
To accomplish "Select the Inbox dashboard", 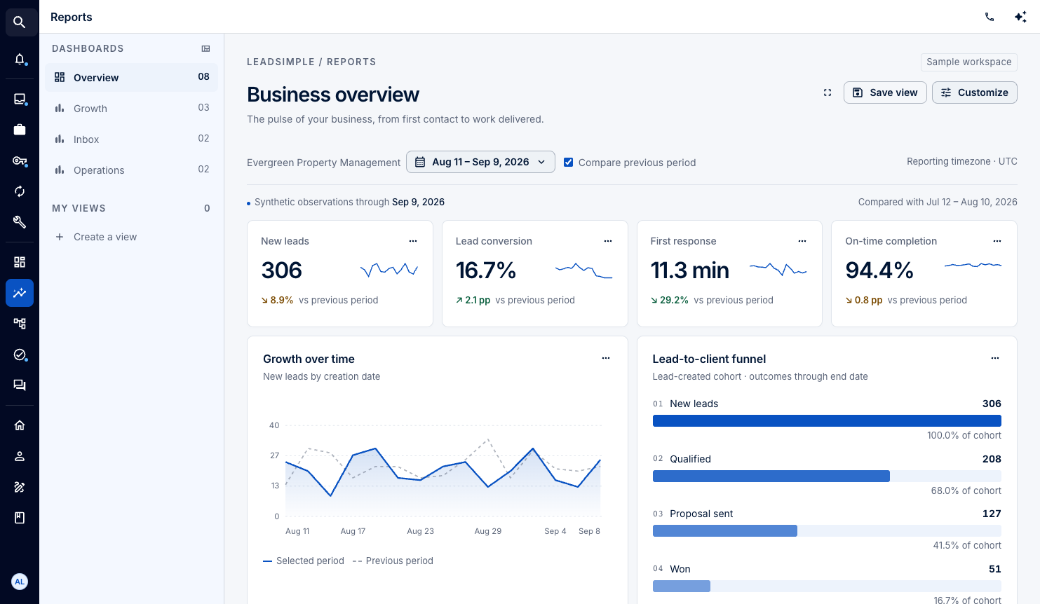I will tap(132, 139).
